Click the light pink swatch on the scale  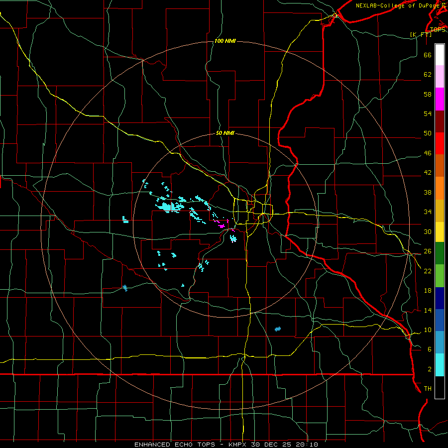pos(440,77)
